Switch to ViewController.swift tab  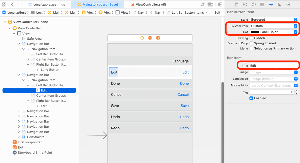148,4
